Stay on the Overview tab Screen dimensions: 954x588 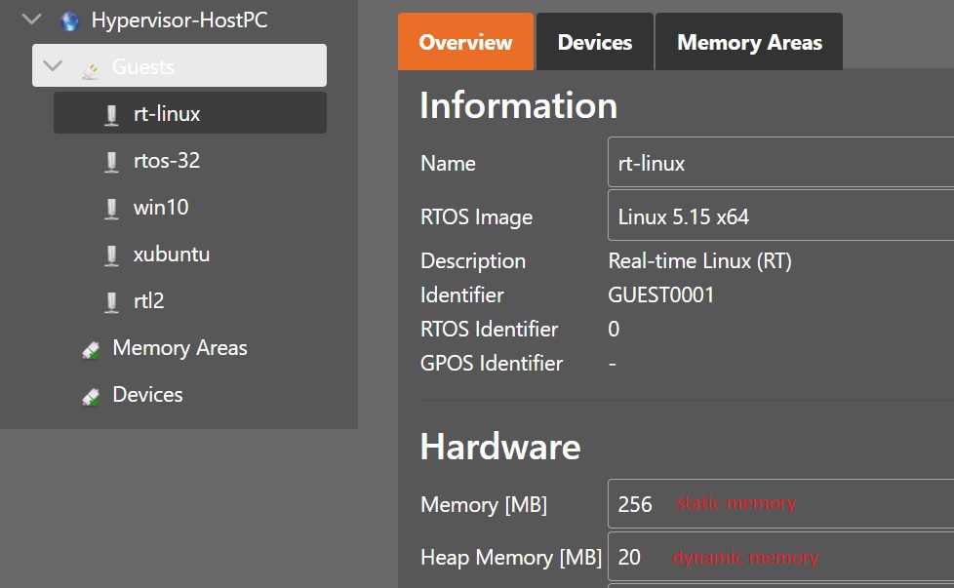point(465,41)
